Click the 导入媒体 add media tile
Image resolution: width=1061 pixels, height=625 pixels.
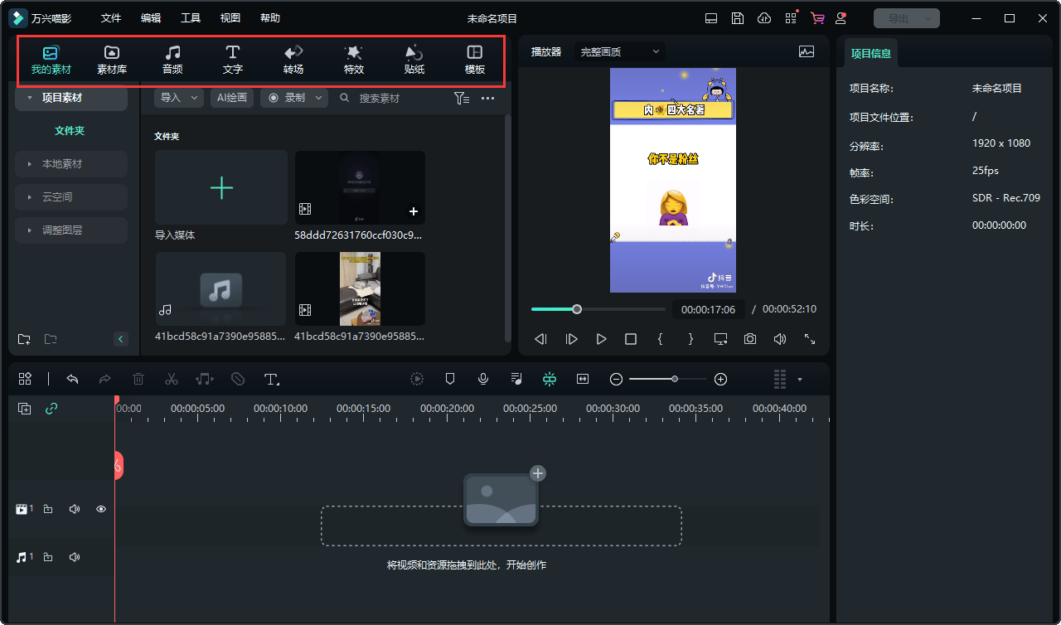point(221,188)
